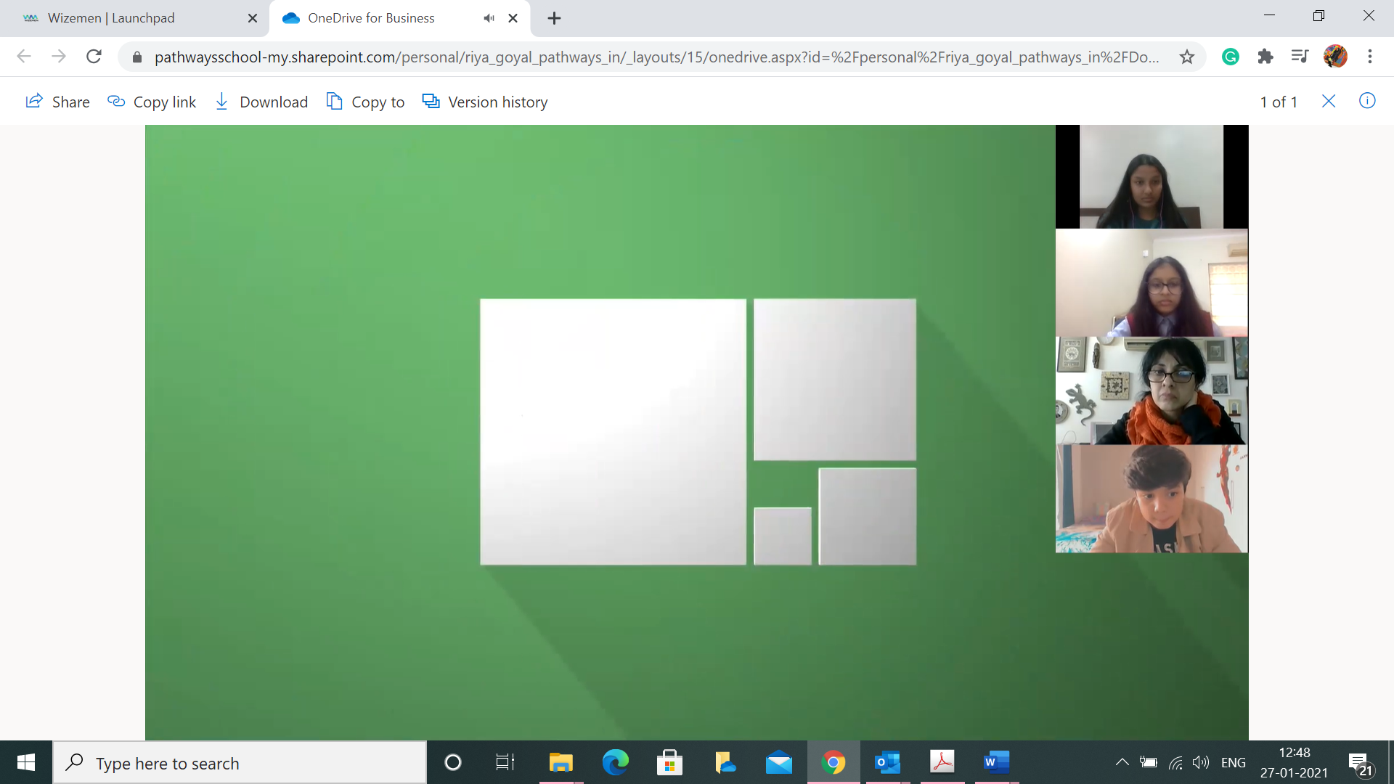Mute the OneDrive tab audio icon

(489, 18)
